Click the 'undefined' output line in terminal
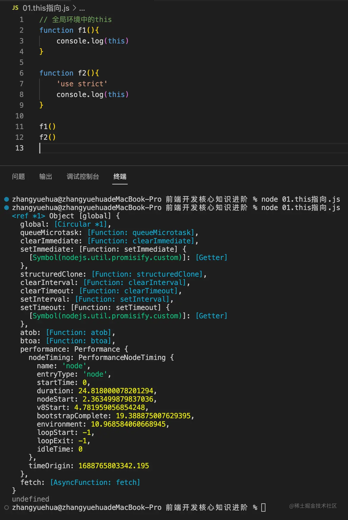The width and height of the screenshot is (348, 520). click(31, 499)
